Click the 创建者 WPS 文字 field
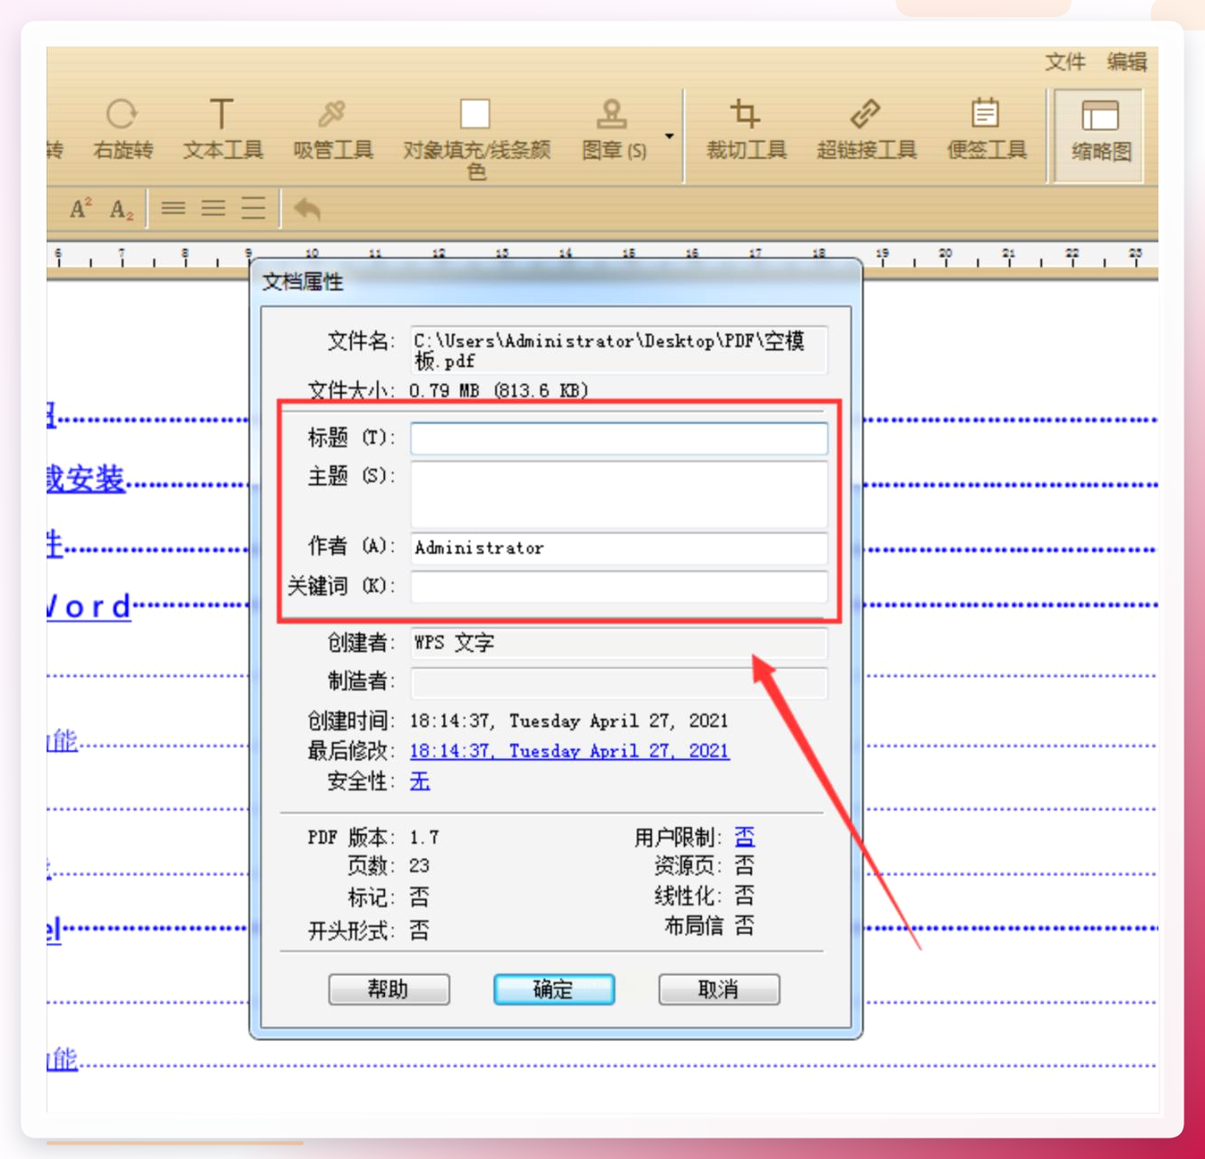The height and width of the screenshot is (1159, 1205). pos(619,643)
